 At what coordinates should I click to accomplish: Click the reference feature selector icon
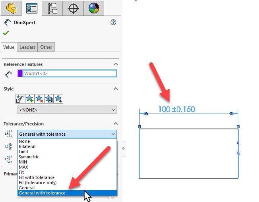(8, 74)
